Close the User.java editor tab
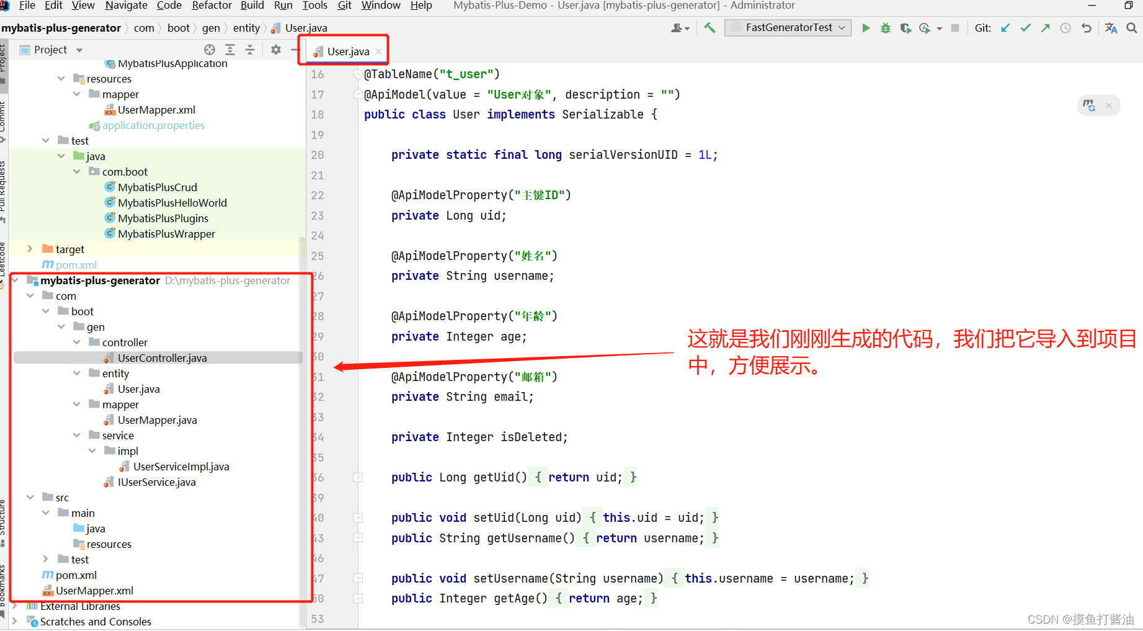1143x631 pixels. [x=378, y=51]
